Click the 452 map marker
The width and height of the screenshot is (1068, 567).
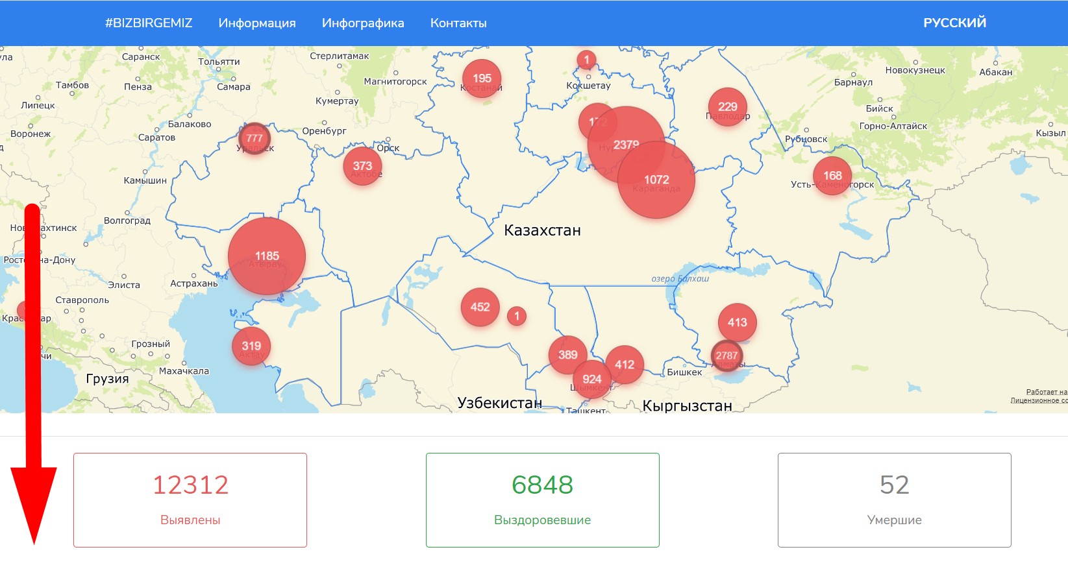[x=480, y=308]
